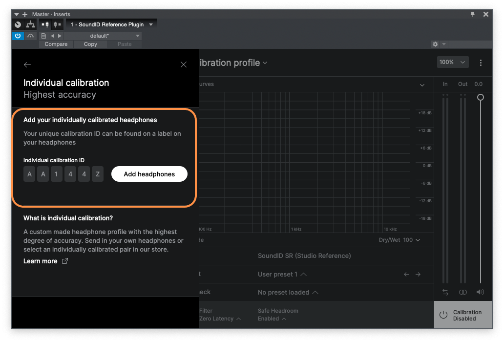Select the calibration ID box containing 1
Viewport: 504px width, 342px height.
click(57, 174)
